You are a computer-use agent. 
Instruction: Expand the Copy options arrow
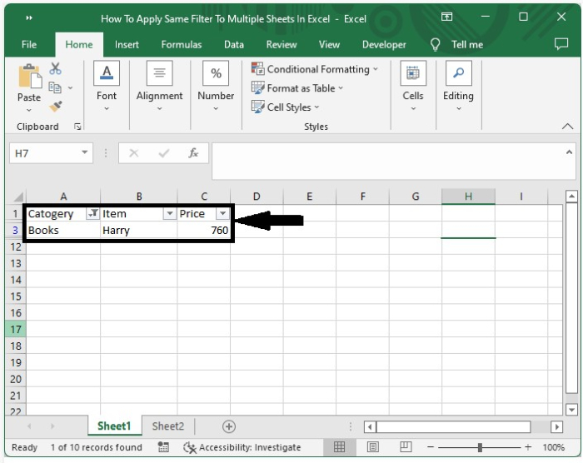(x=70, y=87)
